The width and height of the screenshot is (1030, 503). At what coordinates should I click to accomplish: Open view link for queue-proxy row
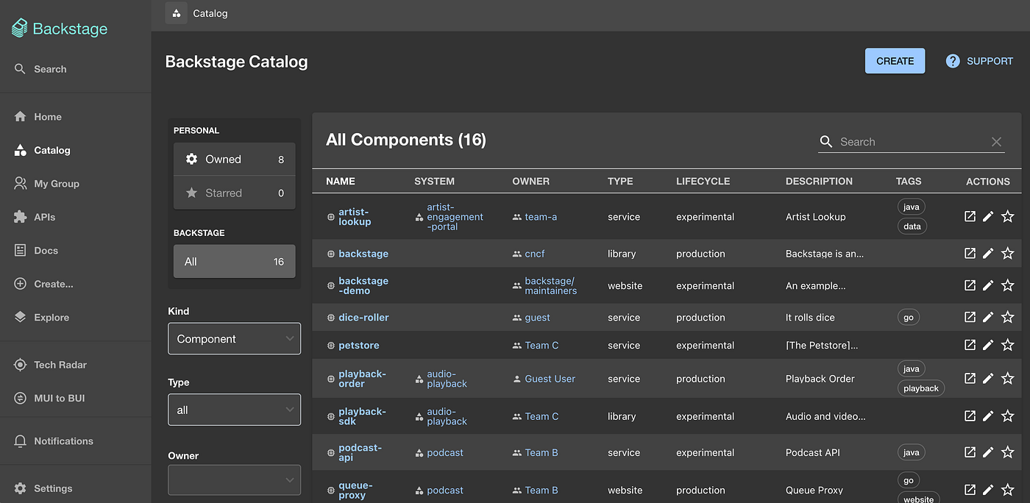pyautogui.click(x=970, y=490)
